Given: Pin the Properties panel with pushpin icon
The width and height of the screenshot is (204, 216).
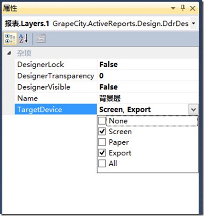Looking at the screenshot, I should 183,8.
